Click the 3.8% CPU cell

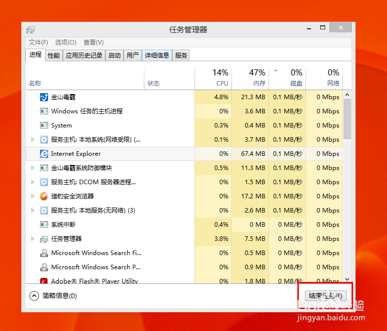click(213, 239)
